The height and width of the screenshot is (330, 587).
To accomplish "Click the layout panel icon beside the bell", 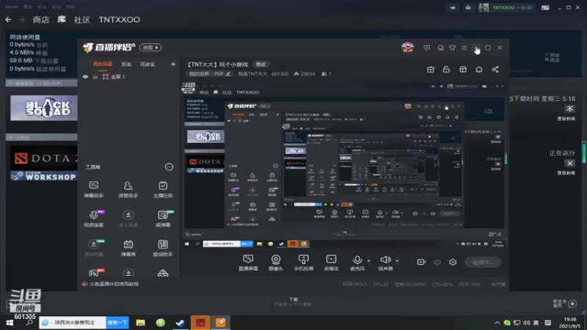I will [x=463, y=70].
